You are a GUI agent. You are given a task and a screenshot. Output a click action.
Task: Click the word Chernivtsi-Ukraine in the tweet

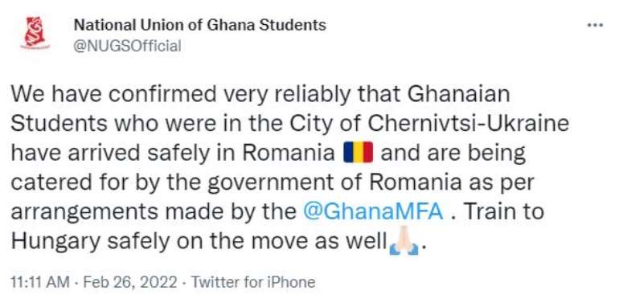pyautogui.click(x=469, y=123)
